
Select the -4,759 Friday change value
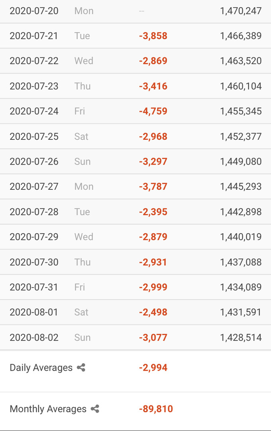click(153, 111)
